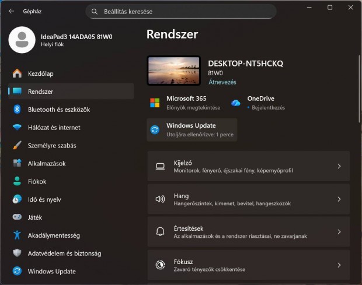Screen dimensions: 362x285
Task: Click the Átnevezés link
Action: (222, 82)
